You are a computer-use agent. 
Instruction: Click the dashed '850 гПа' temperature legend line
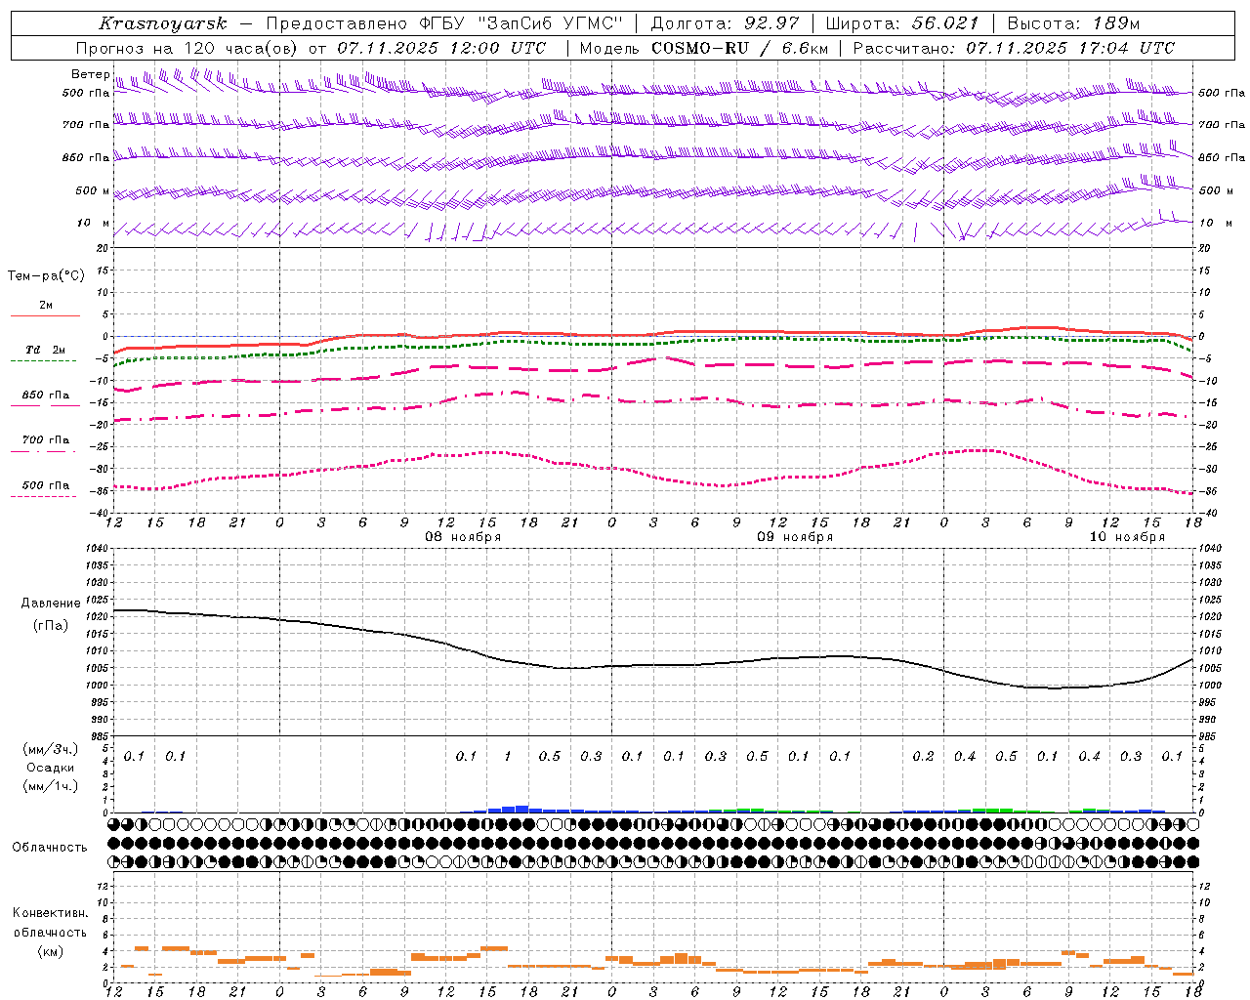pos(43,405)
